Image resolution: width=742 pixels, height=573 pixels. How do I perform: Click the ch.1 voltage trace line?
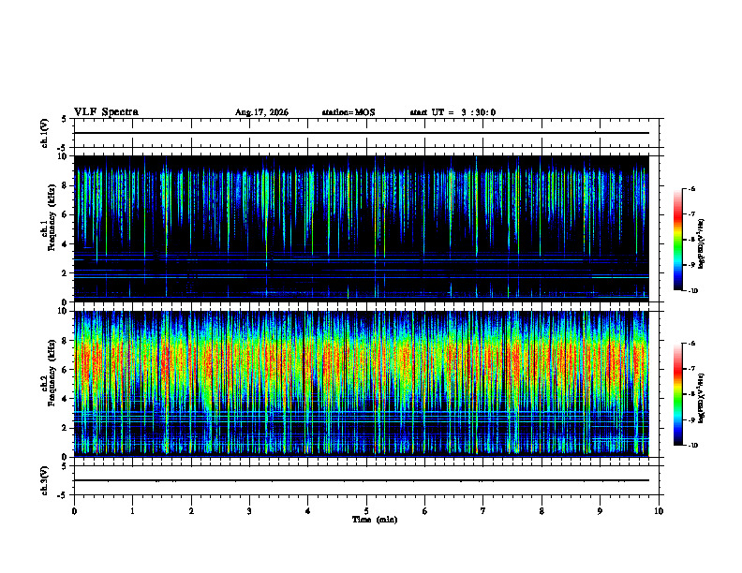click(x=362, y=133)
